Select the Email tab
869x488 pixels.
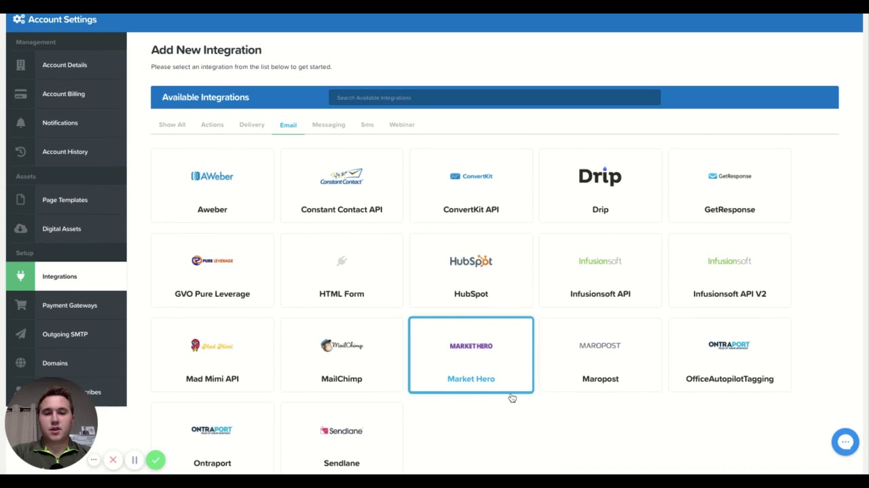pos(288,125)
